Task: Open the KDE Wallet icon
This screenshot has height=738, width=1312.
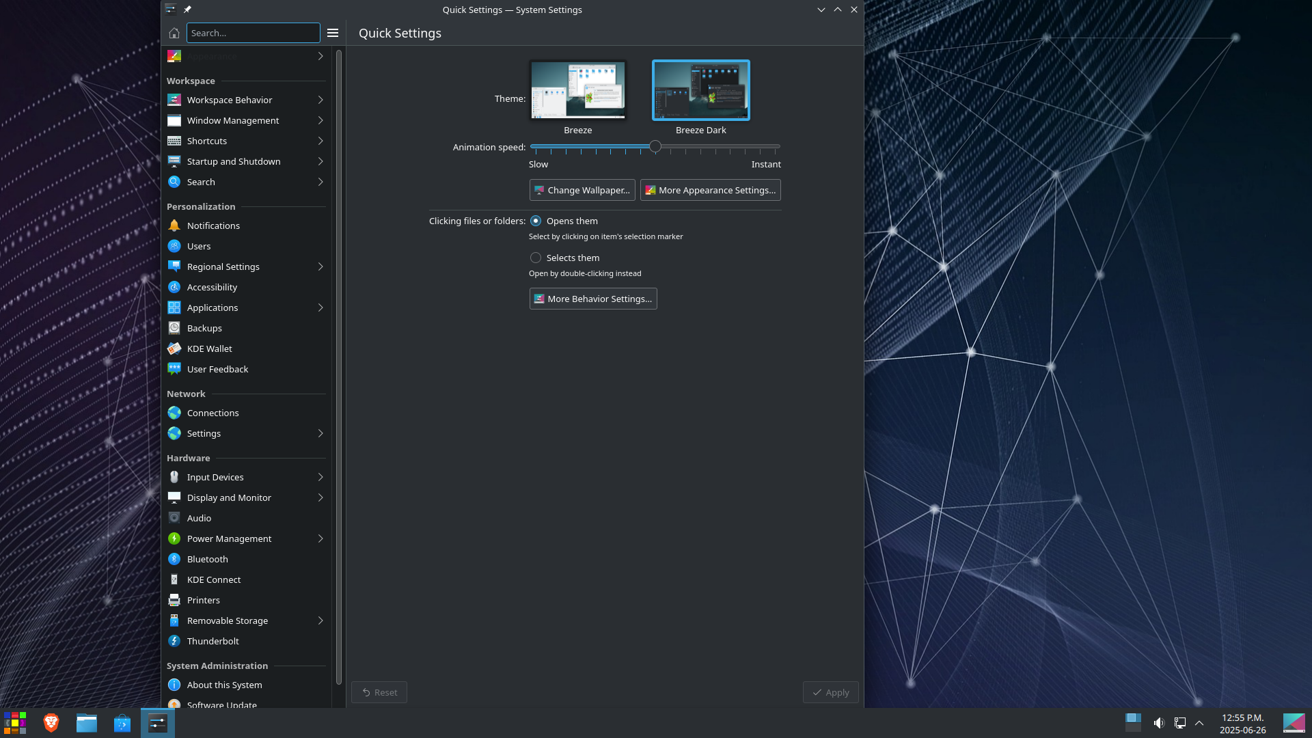Action: click(x=174, y=348)
